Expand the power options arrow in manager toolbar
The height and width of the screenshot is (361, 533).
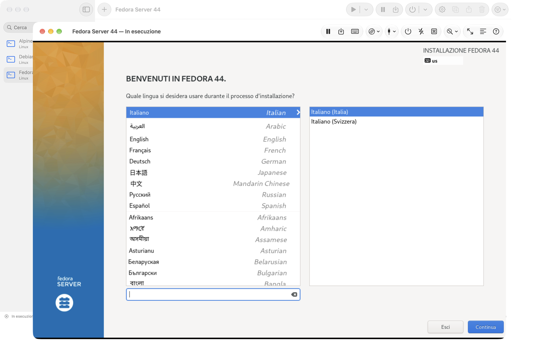tap(425, 10)
